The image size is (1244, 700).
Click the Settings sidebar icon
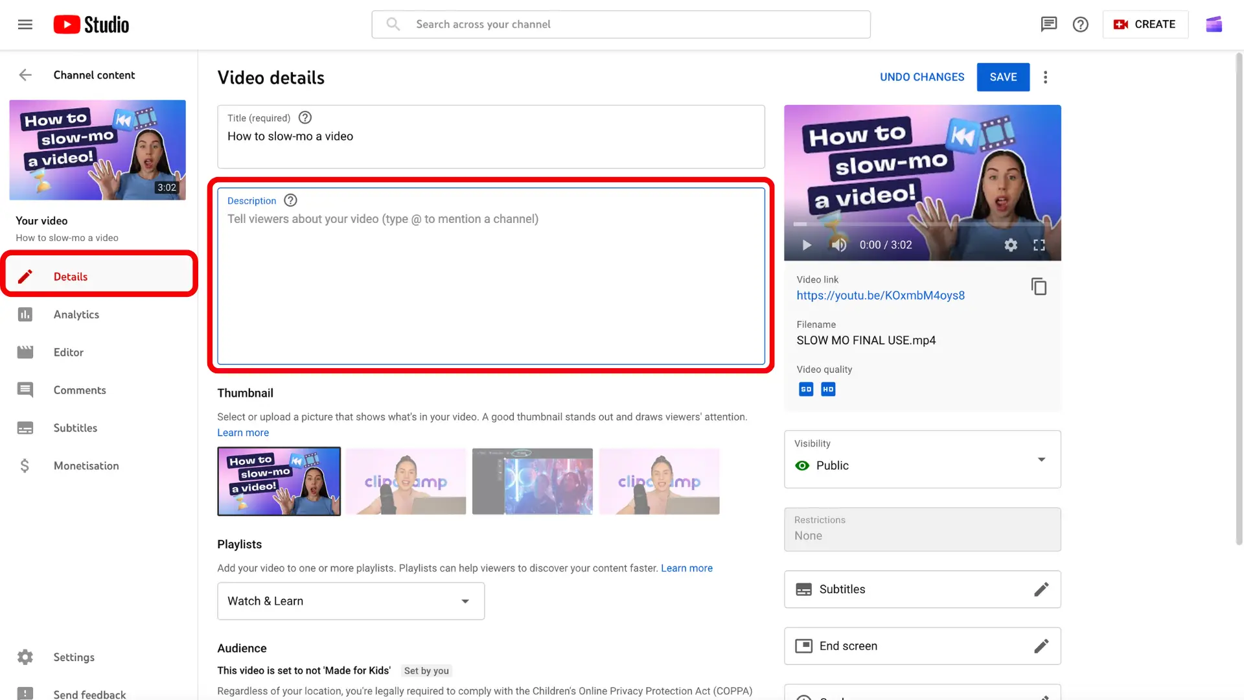pyautogui.click(x=25, y=657)
